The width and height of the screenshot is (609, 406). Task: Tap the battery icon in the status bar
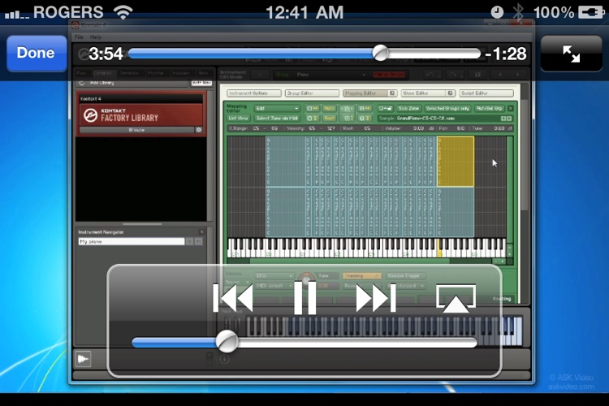[x=591, y=12]
